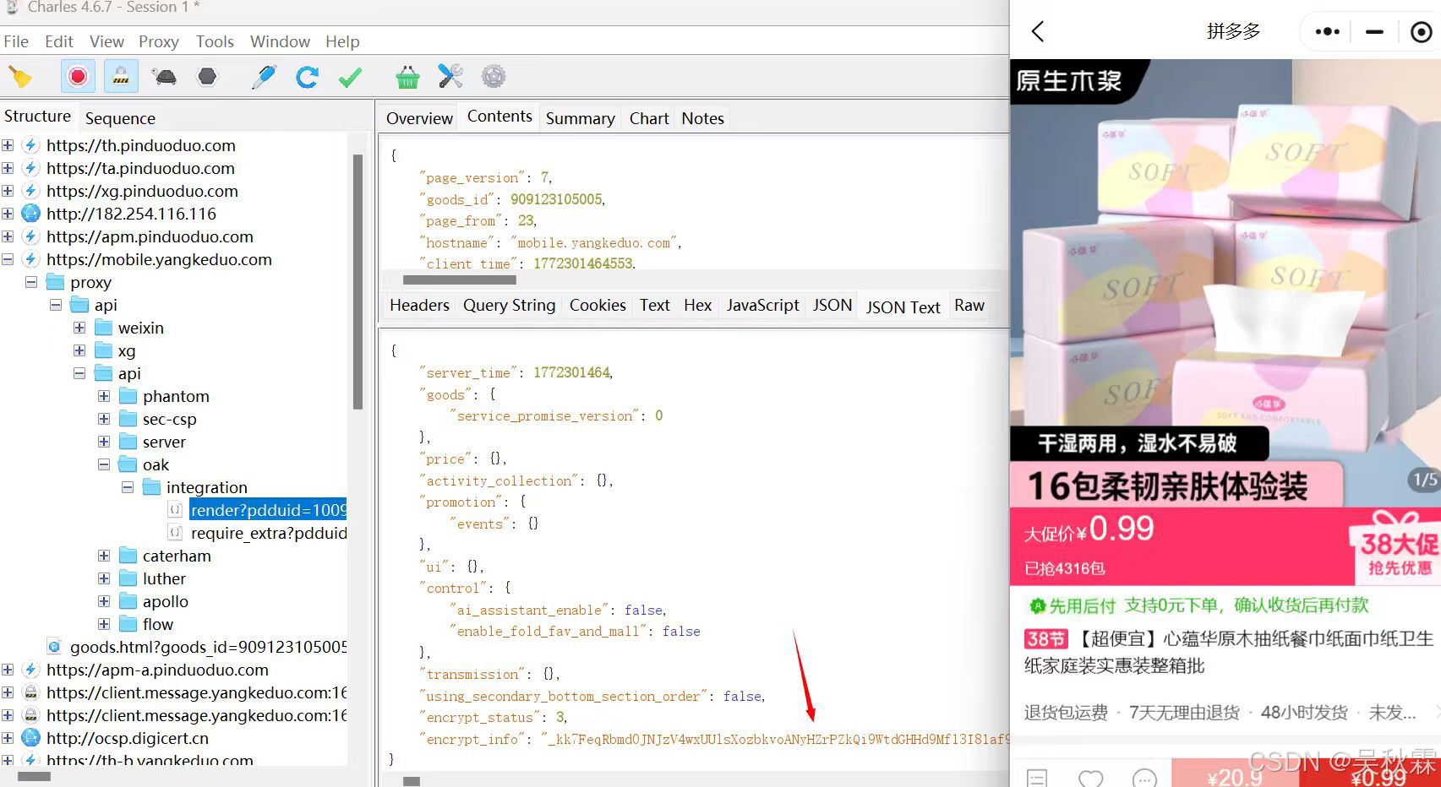1441x787 pixels.
Task: Open the Help menu
Action: [342, 41]
